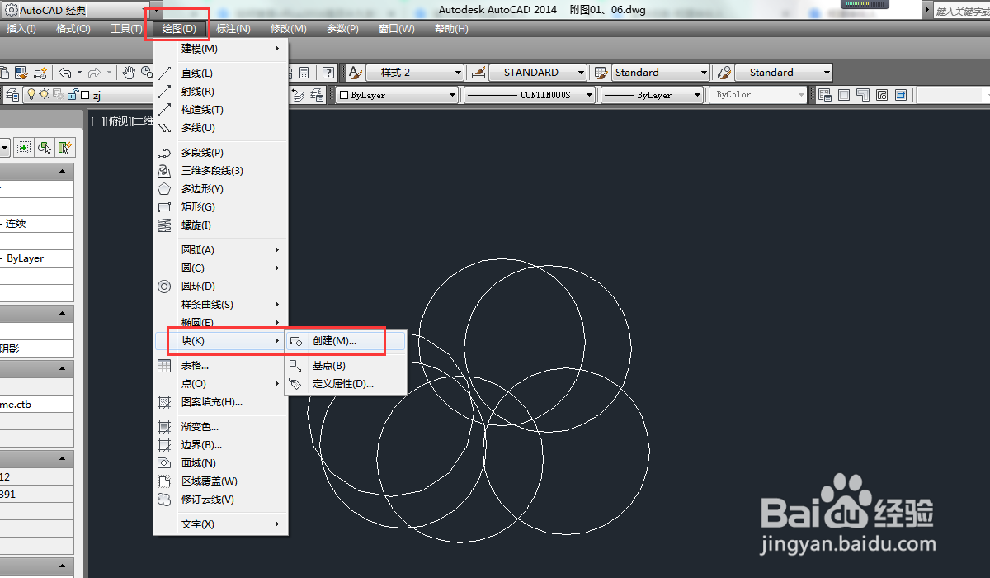Screen dimensions: 990x578
Task: Click the dimension style icon
Action: 477,73
